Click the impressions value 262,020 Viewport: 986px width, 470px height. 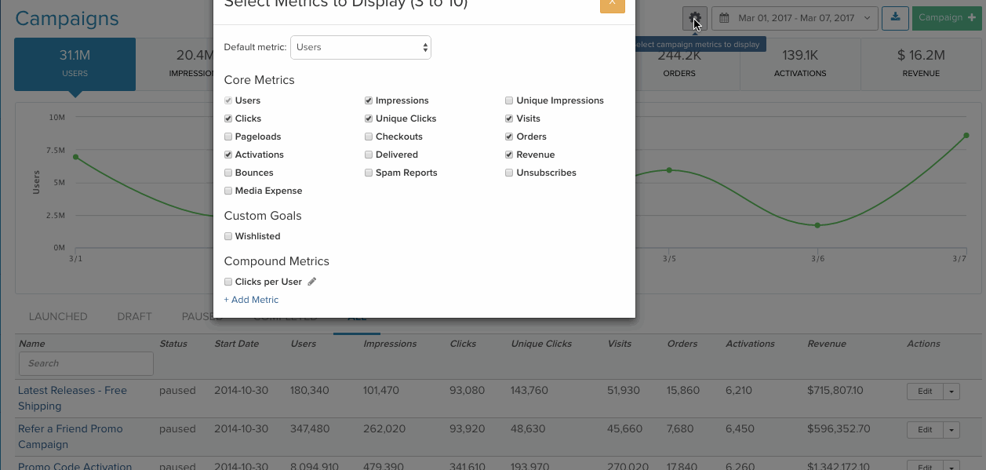tap(384, 428)
